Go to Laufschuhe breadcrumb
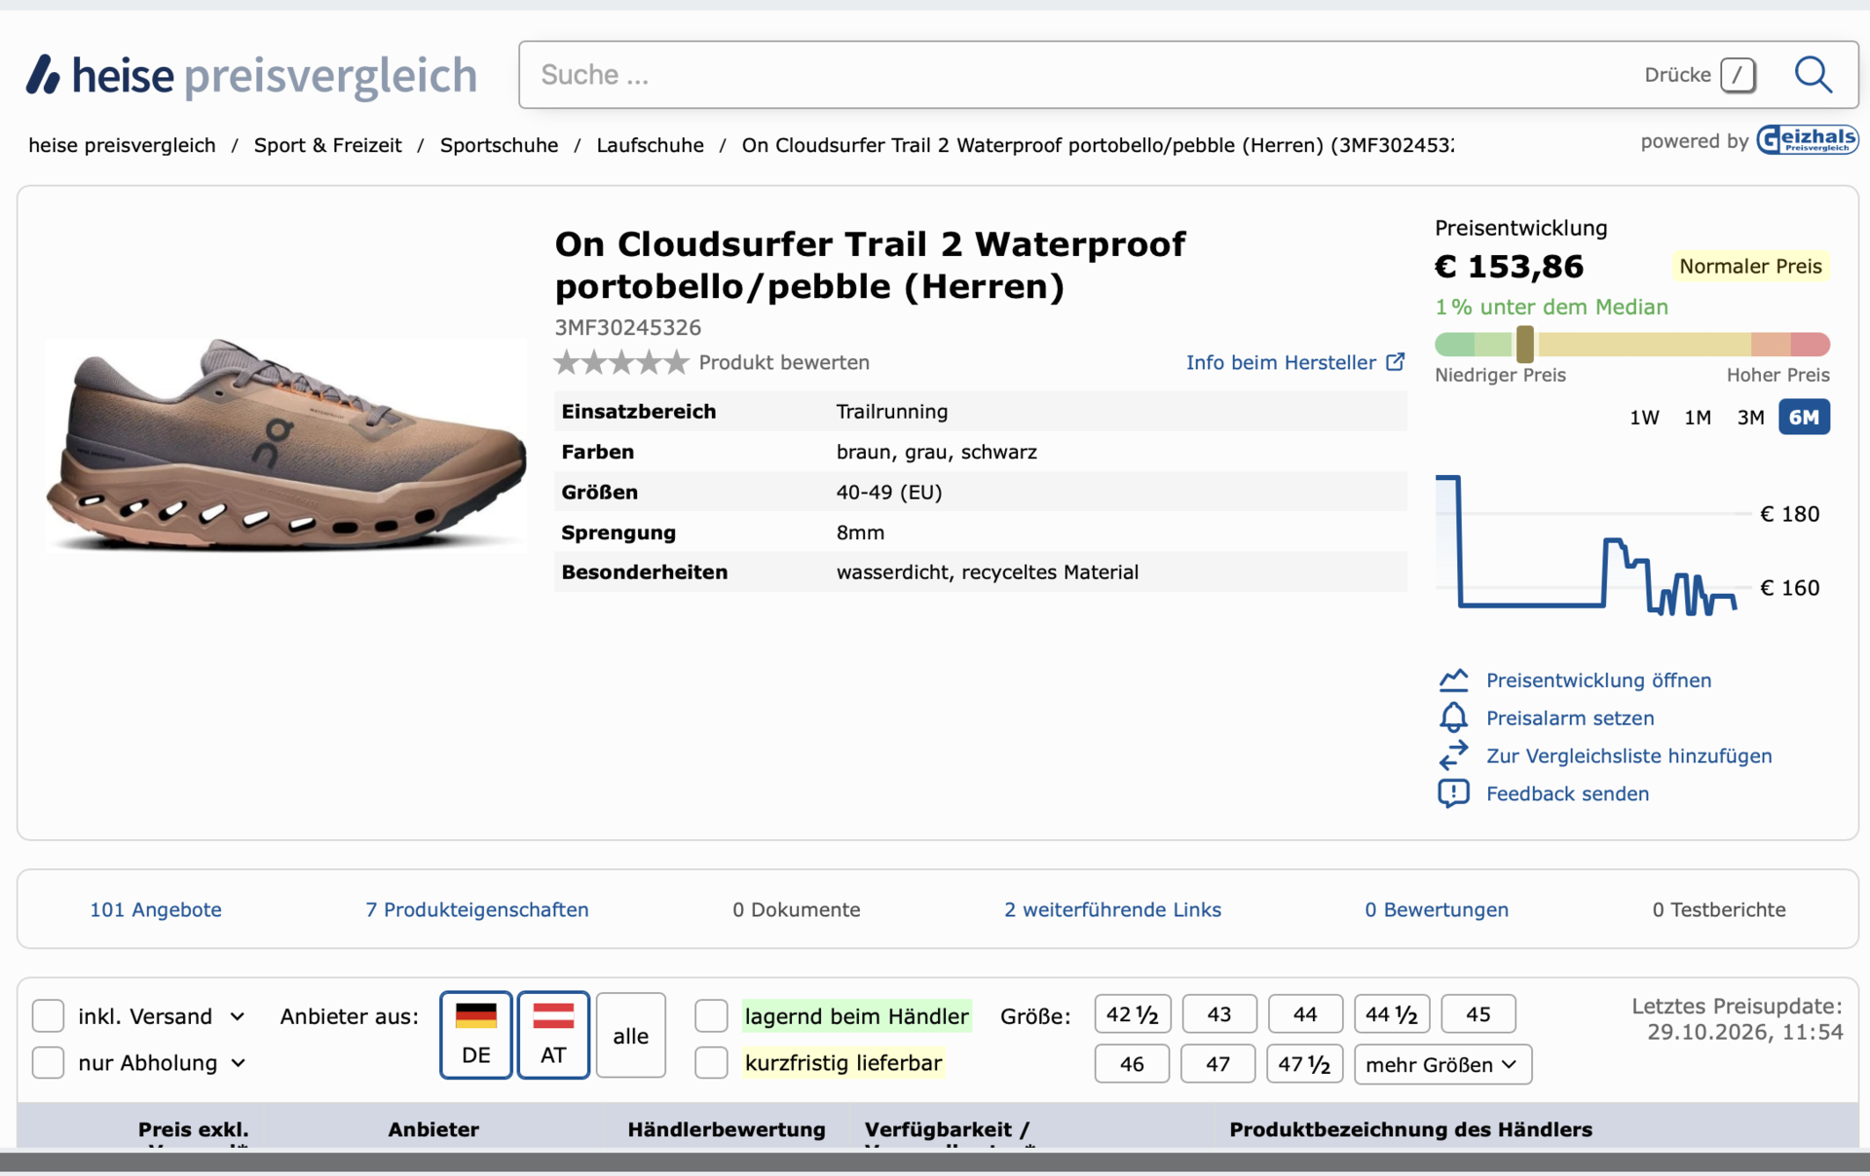This screenshot has height=1176, width=1870. (x=650, y=145)
